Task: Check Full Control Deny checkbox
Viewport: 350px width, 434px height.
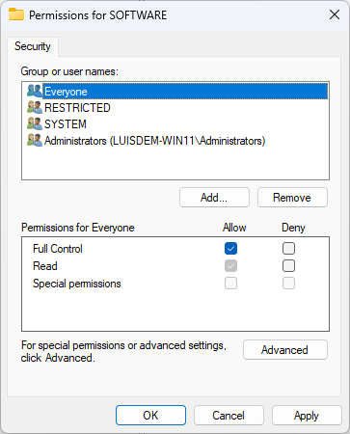Action: coord(288,248)
